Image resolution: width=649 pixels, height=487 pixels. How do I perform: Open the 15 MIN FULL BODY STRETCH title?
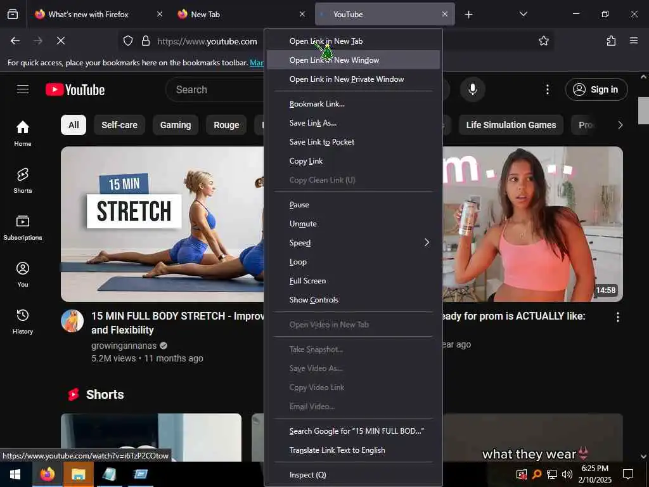[x=177, y=323]
